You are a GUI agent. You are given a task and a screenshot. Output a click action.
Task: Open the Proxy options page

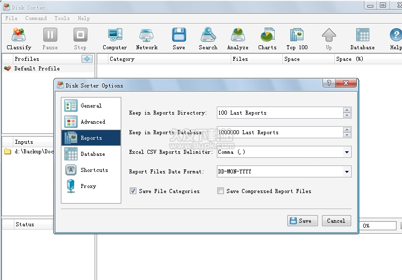91,186
